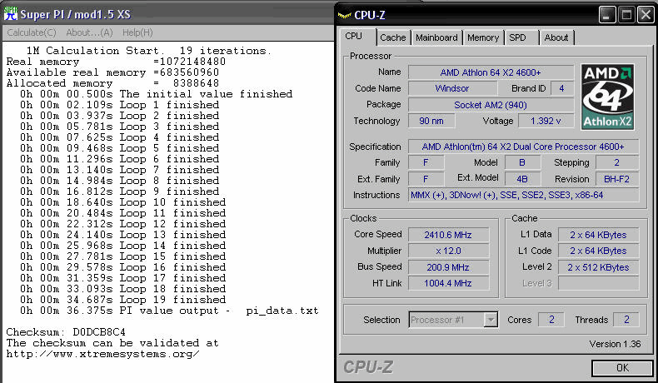Viewport: 658px width, 383px height.
Task: Click the Level 2 value 2 x 512 KBytes
Action: tap(598, 267)
